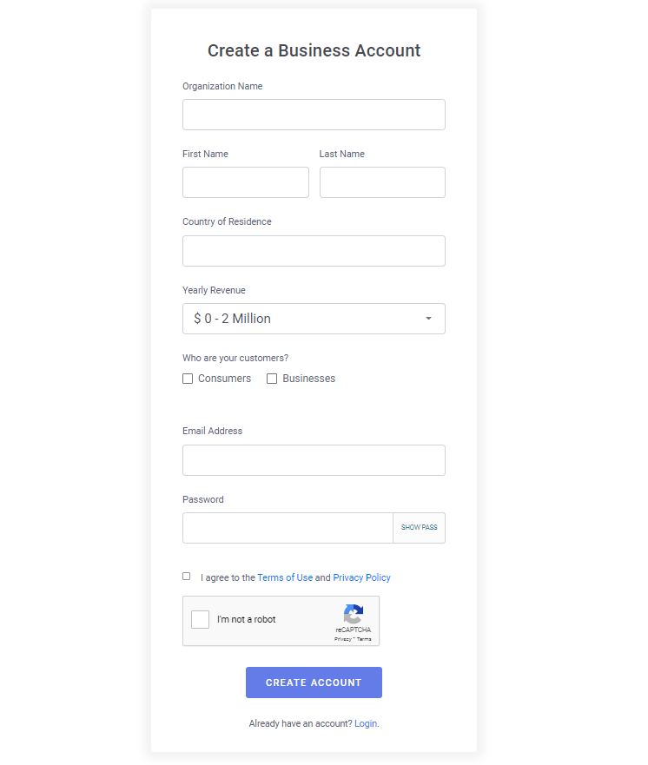Click the reCAPTCHA logo icon
Viewport: 648px width, 765px height.
tap(354, 614)
